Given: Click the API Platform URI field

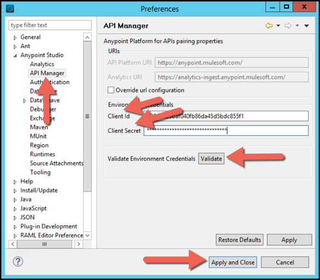Looking at the screenshot, I should (232, 62).
